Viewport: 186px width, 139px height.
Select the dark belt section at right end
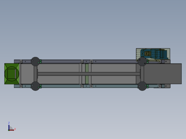[x=163, y=74]
